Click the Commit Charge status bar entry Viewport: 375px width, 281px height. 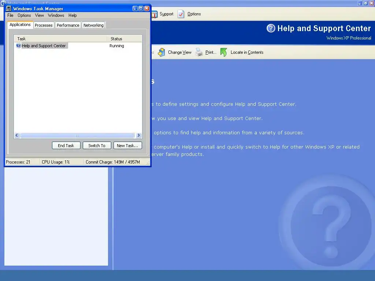[113, 162]
